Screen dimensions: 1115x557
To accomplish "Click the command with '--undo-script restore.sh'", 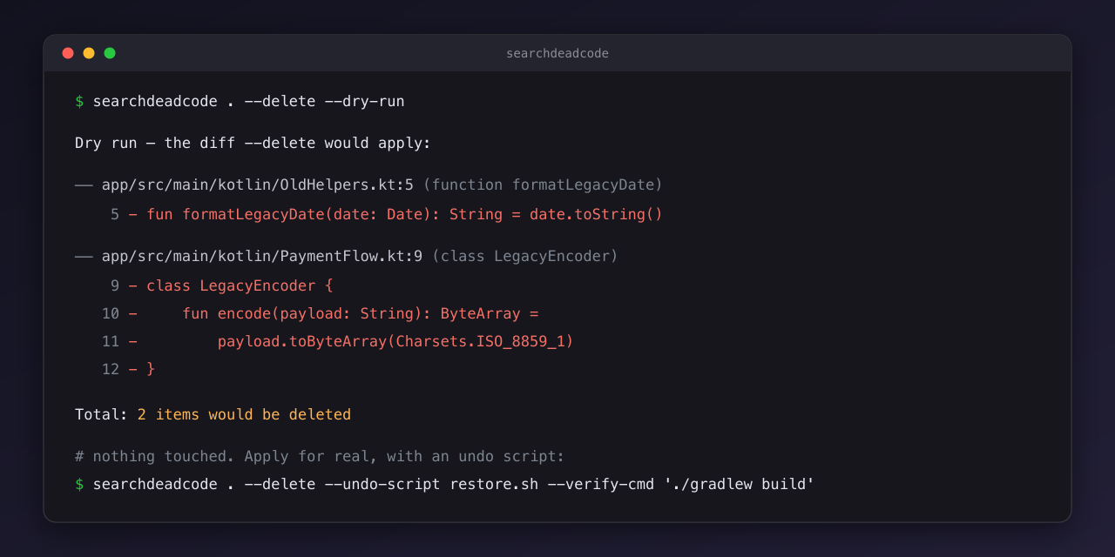I will point(453,484).
